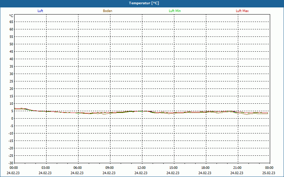Click the 30 value on the temperature axis
The image size is (284, 177).
(11, 74)
